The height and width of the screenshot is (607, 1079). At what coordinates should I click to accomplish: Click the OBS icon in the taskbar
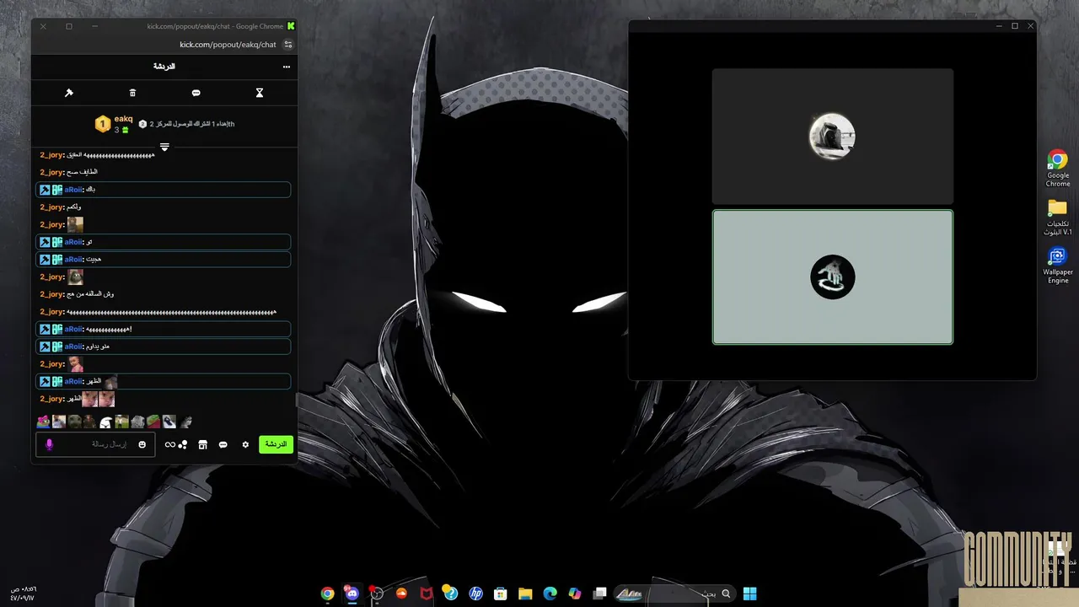tap(377, 594)
